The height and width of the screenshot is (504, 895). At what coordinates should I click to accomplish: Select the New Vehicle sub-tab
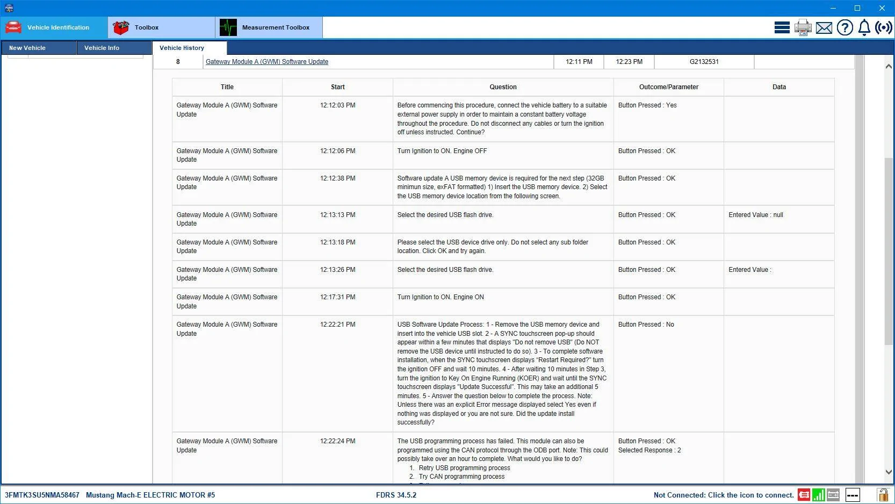pos(39,48)
